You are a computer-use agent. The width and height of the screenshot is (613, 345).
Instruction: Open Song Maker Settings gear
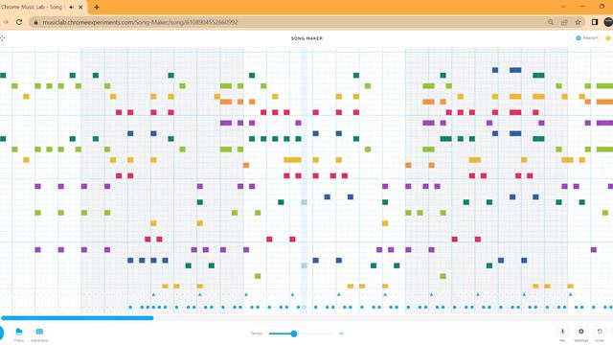[581, 333]
